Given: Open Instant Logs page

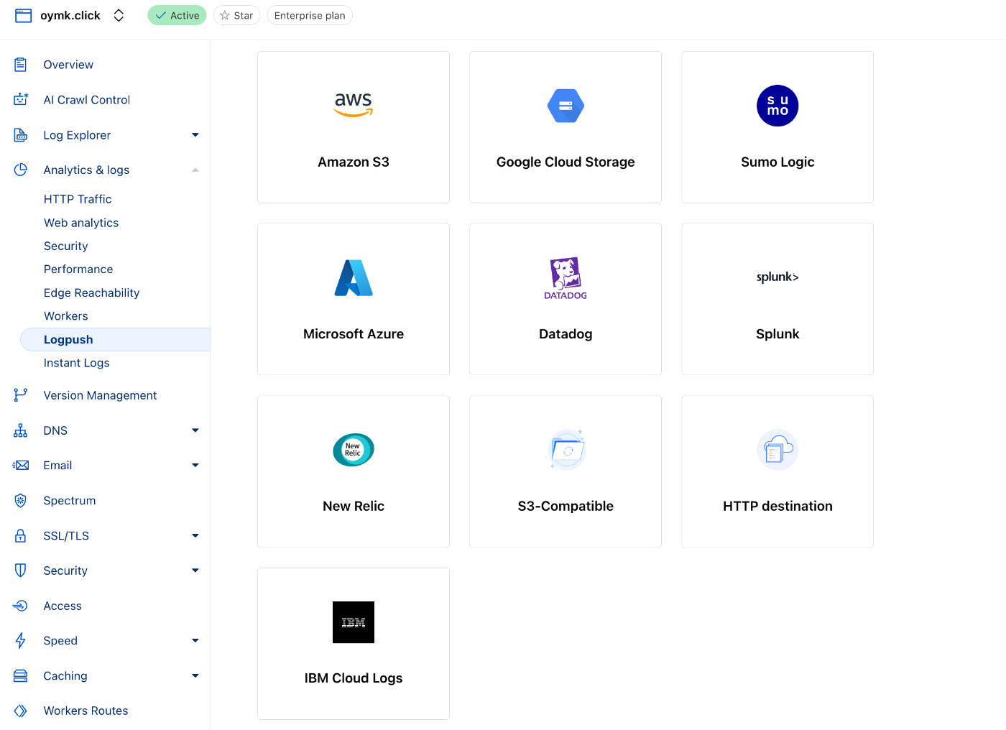Looking at the screenshot, I should click(x=76, y=363).
